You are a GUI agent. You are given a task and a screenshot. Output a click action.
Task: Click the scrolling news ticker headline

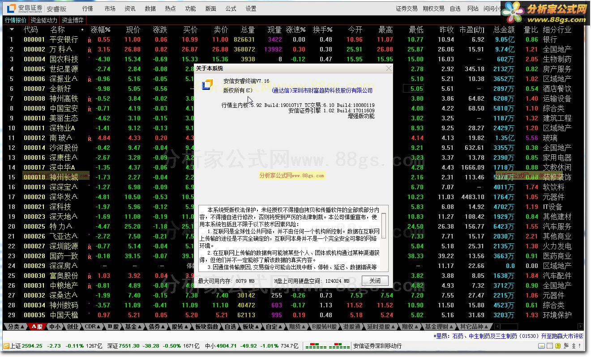coord(508,336)
